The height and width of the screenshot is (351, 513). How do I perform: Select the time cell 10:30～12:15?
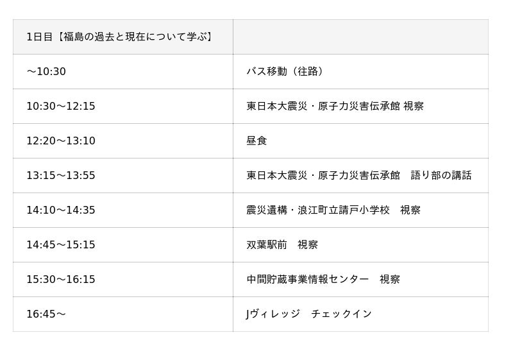tap(123, 106)
